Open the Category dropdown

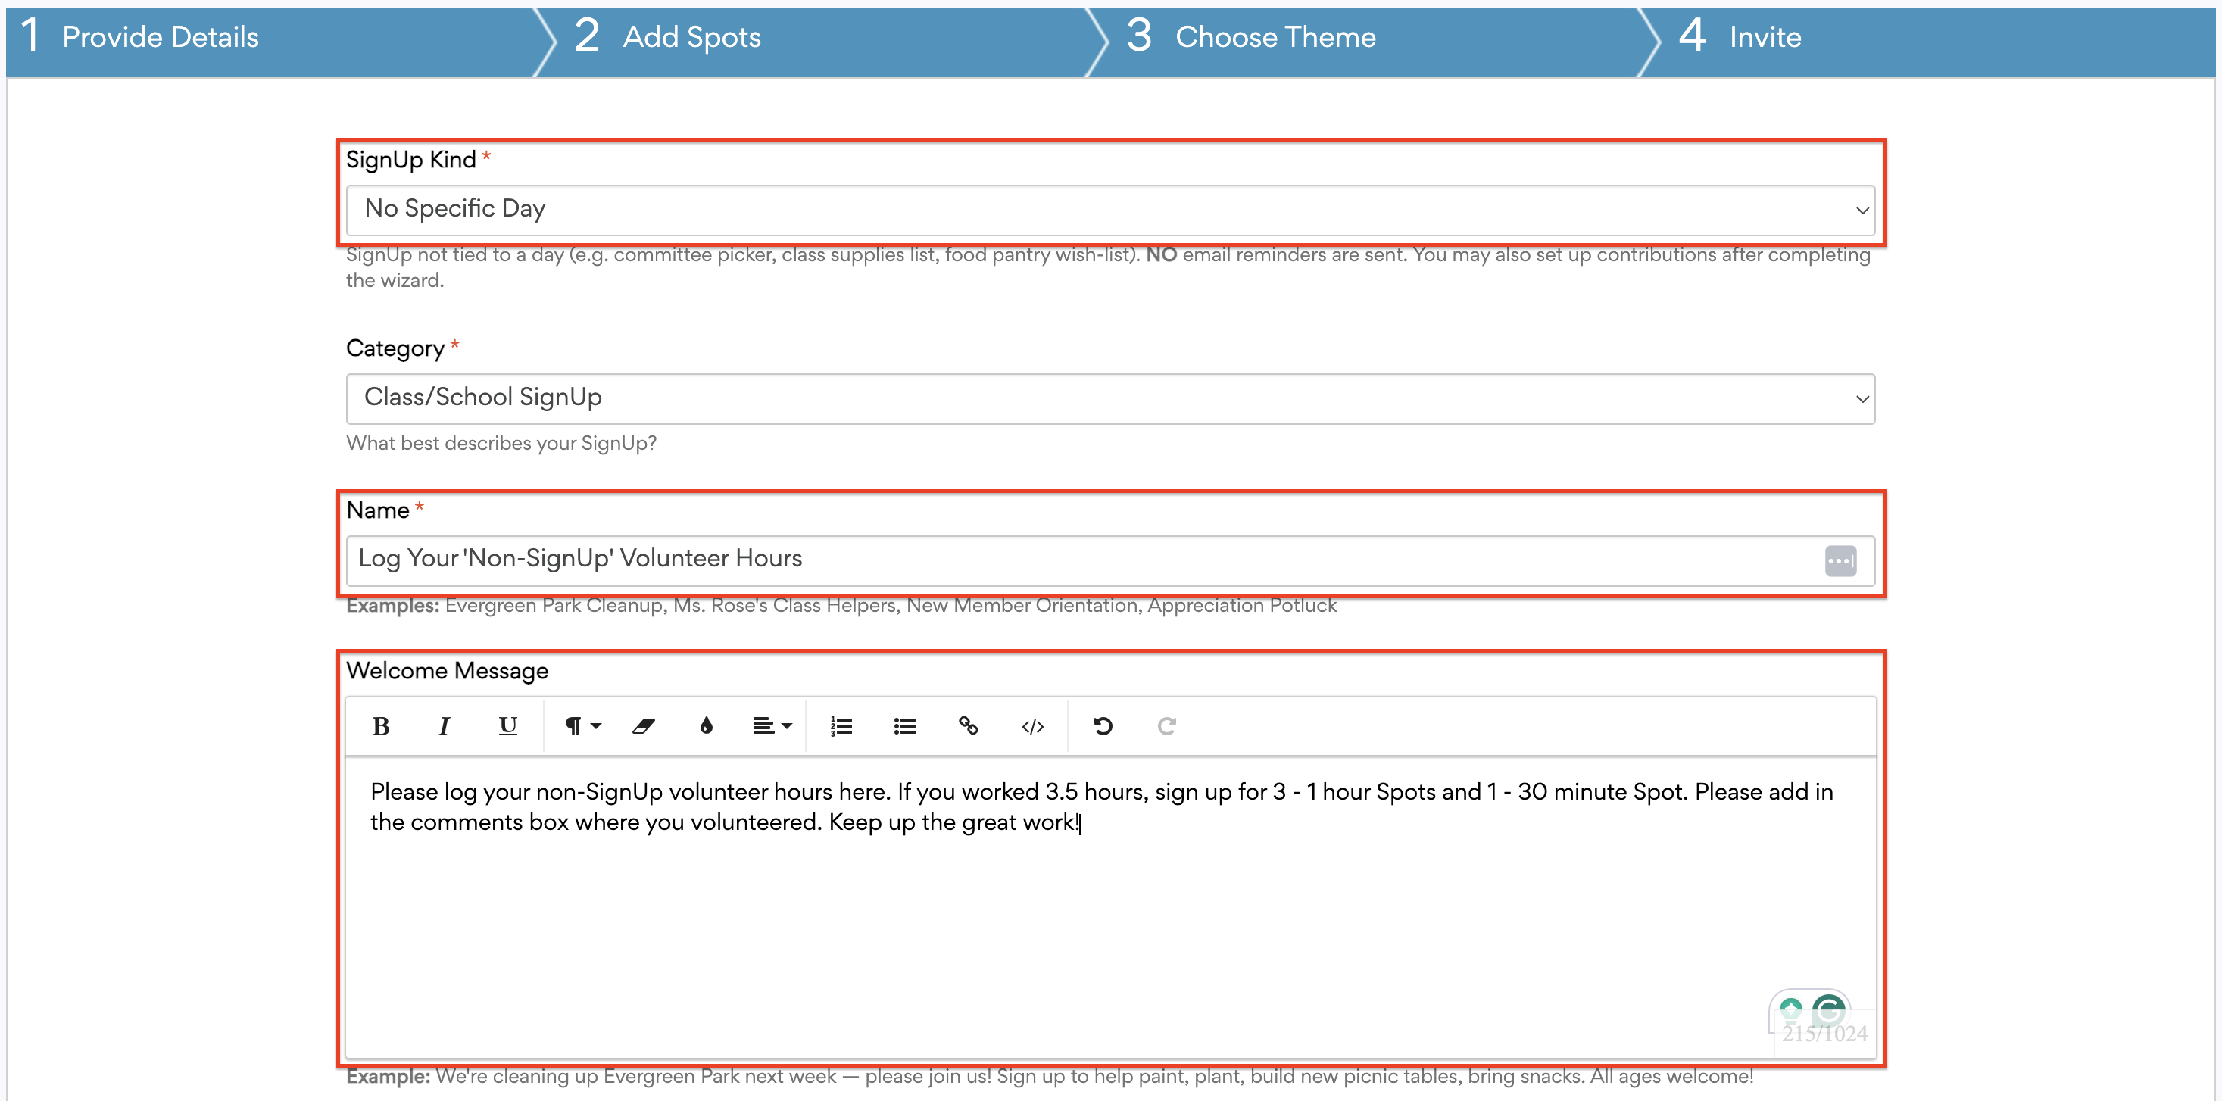click(x=1110, y=398)
